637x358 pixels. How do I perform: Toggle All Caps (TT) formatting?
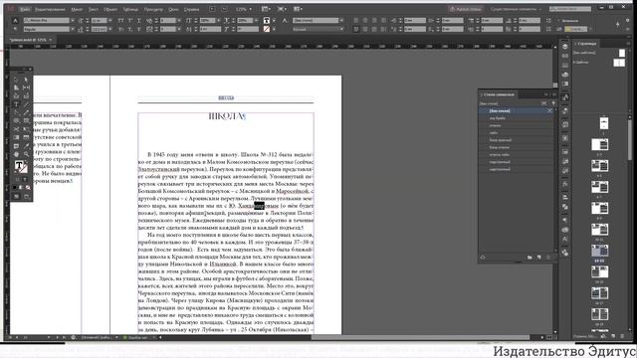pos(121,21)
